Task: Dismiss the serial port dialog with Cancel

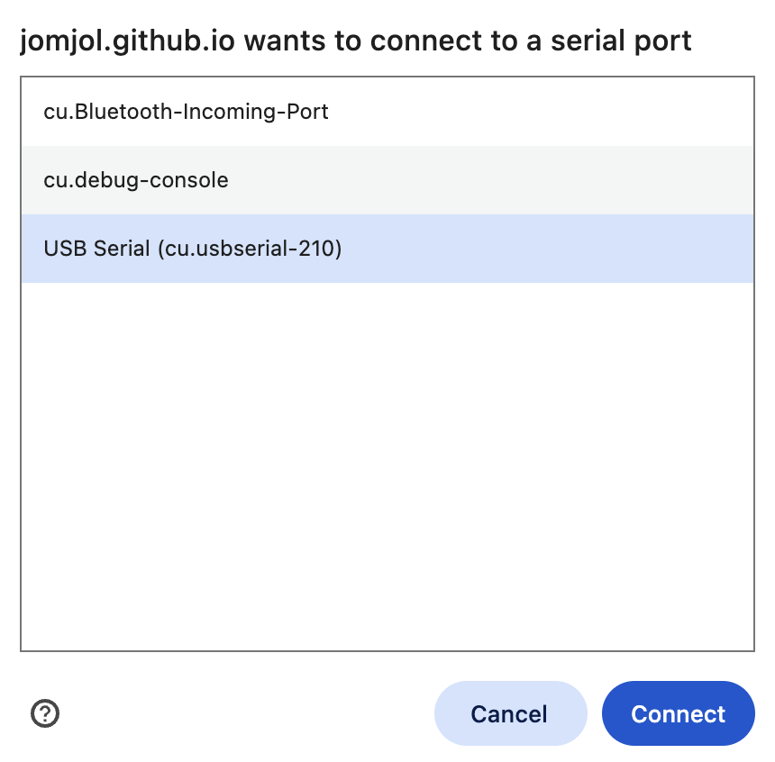Action: [509, 713]
